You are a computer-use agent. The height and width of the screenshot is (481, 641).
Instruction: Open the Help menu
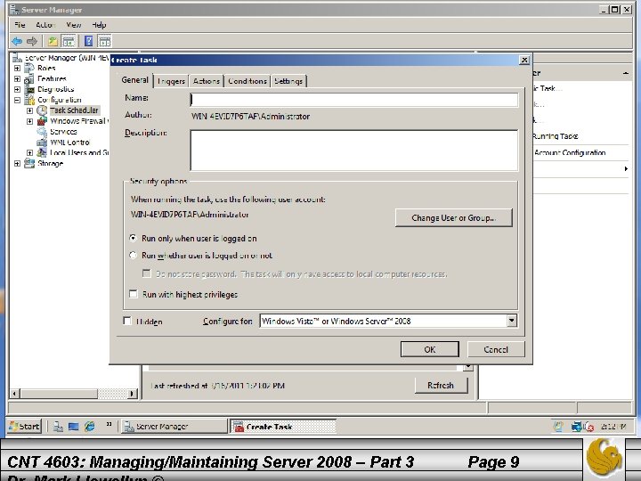coord(99,25)
